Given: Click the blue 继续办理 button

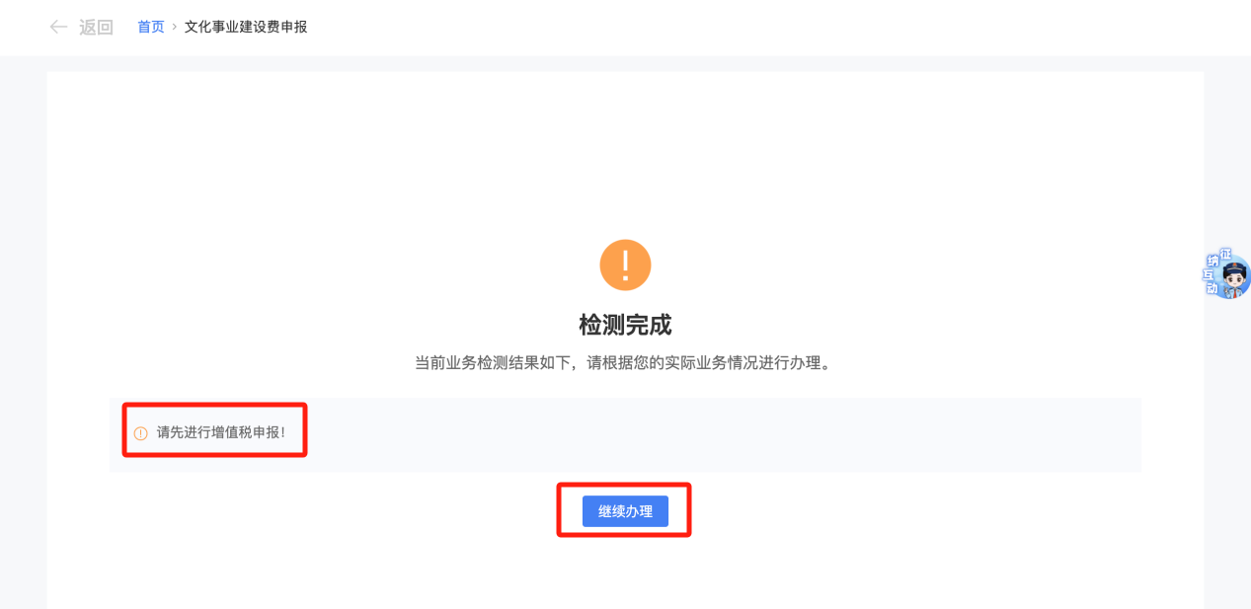Looking at the screenshot, I should click(x=625, y=511).
